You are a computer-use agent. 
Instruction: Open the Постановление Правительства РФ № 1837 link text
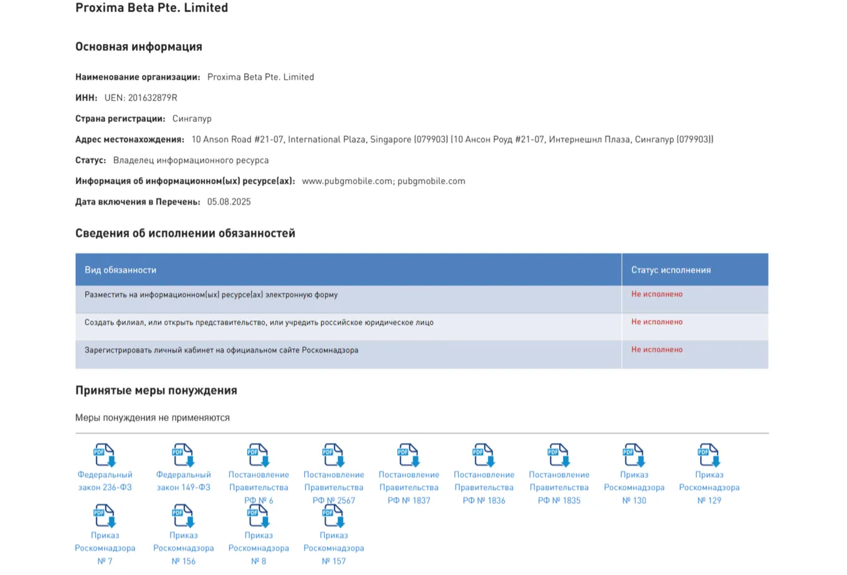409,487
